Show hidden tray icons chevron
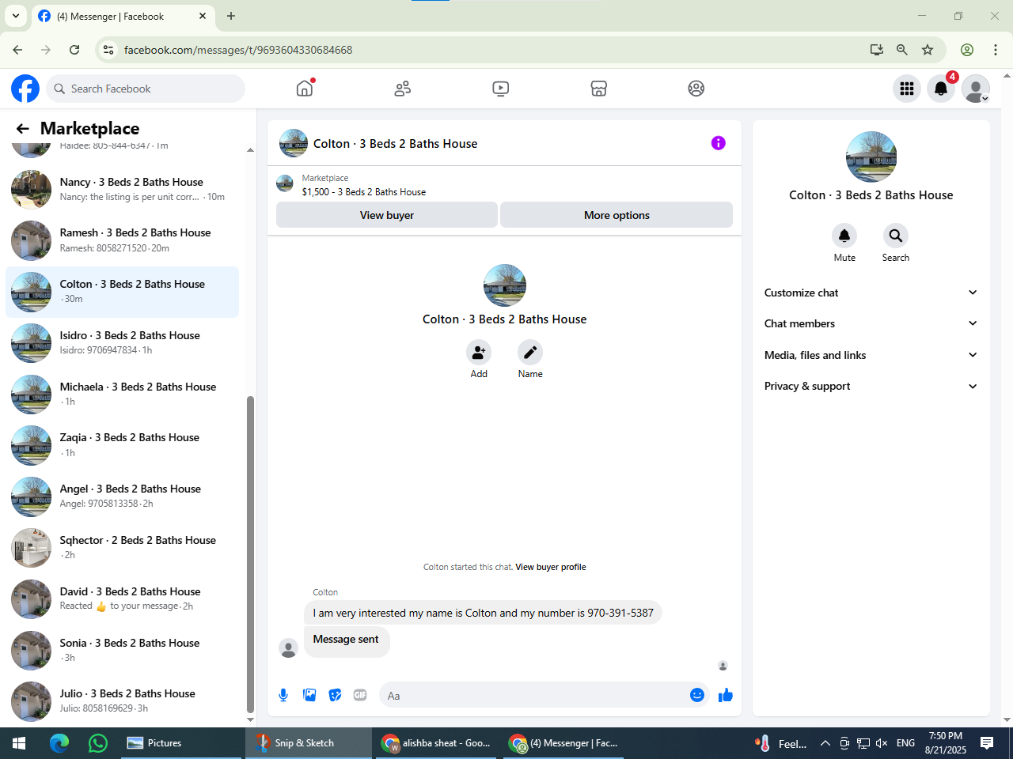This screenshot has height=759, width=1013. pos(825,743)
